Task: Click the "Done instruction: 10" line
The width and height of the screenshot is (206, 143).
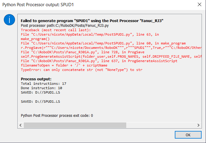Action: click(41, 88)
